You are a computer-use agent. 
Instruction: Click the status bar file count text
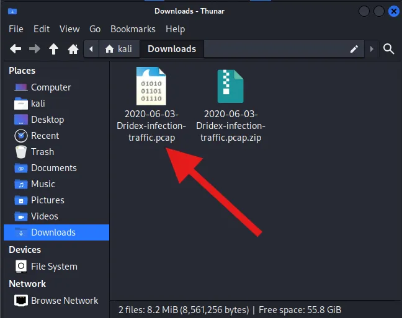pos(184,310)
